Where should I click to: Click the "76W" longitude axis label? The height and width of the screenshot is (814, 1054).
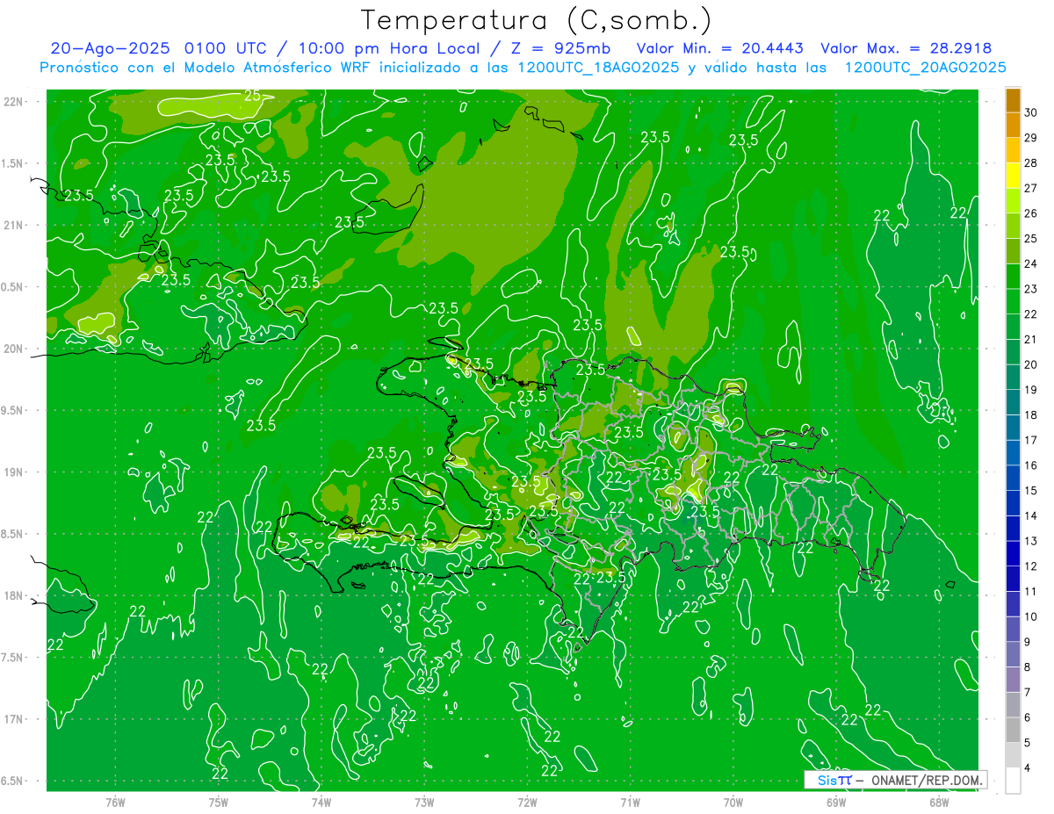(115, 802)
